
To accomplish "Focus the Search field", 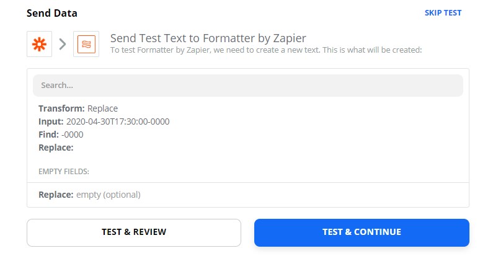I will pyautogui.click(x=248, y=86).
